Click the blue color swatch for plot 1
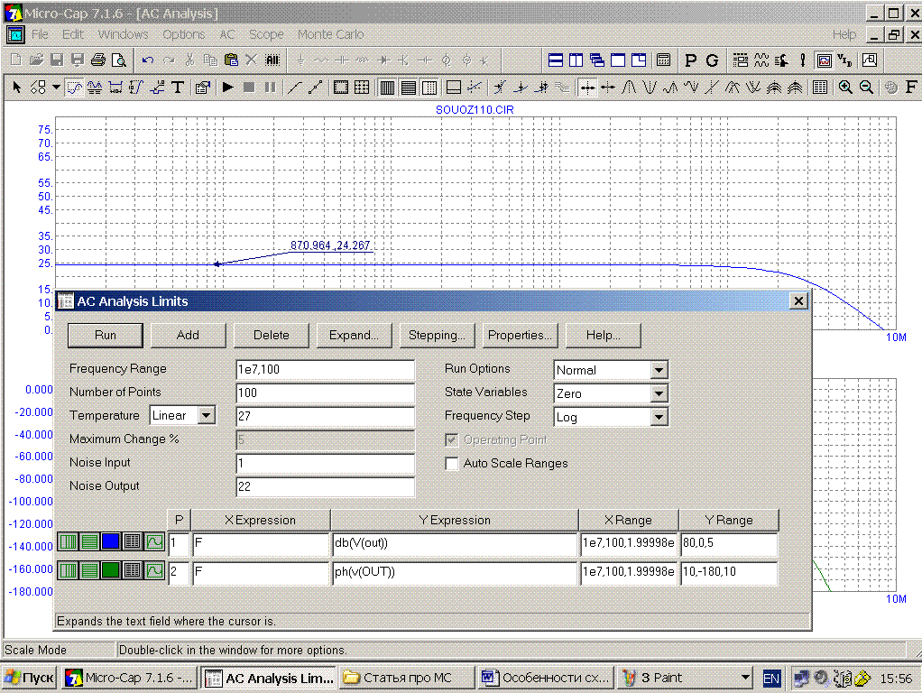Viewport: 922px width, 693px height. coord(110,543)
